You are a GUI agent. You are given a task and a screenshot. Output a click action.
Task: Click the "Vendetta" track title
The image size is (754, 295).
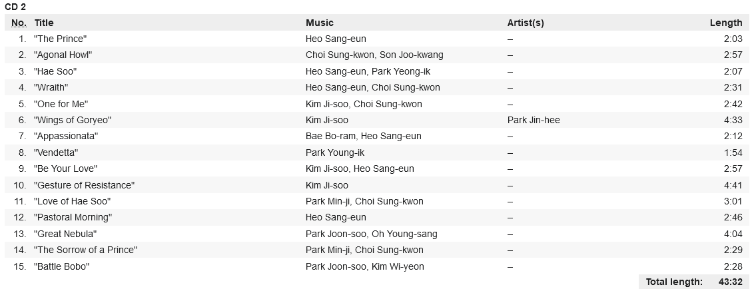[x=56, y=152]
